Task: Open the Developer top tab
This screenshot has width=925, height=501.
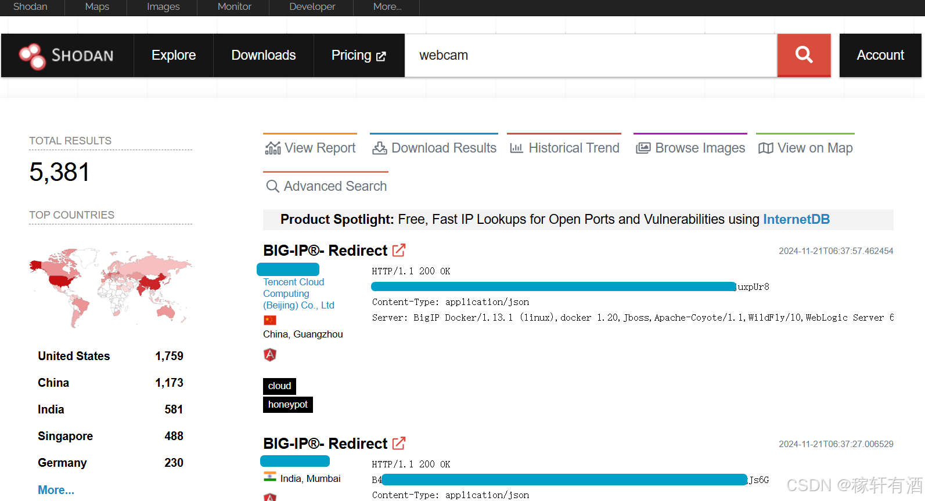Action: [x=312, y=7]
